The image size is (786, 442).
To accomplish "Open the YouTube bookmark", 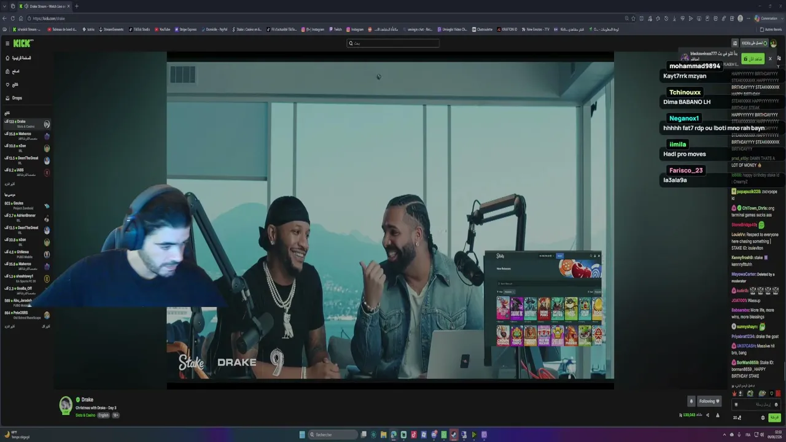I will pos(163,29).
